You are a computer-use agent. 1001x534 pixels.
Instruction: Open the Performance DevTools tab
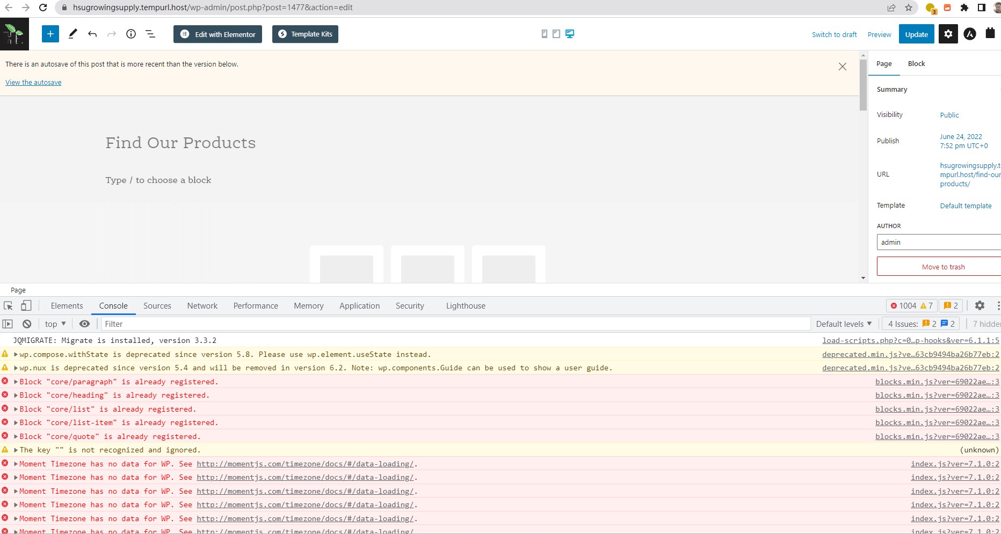[x=256, y=305]
